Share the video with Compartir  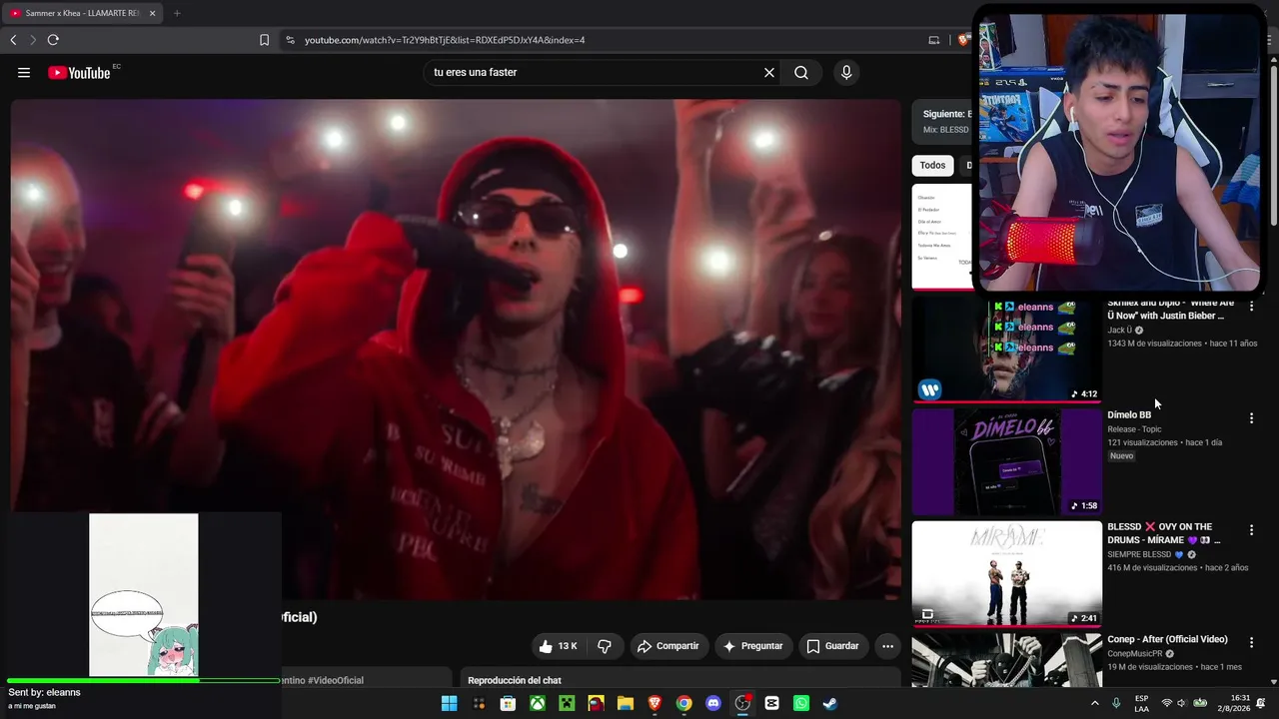(x=668, y=646)
